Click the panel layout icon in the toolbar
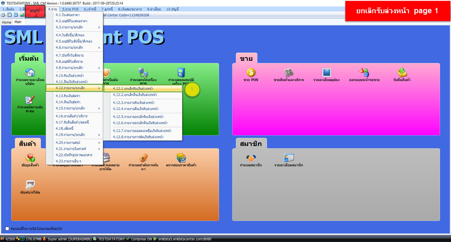Image resolution: width=451 pixels, height=242 pixels. click(x=9, y=15)
